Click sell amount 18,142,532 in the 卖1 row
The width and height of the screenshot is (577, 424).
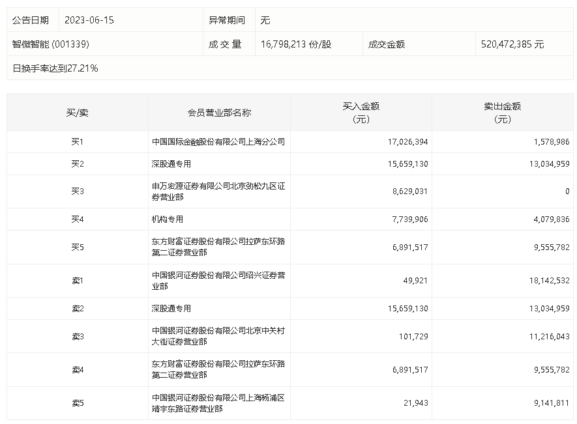550,281
